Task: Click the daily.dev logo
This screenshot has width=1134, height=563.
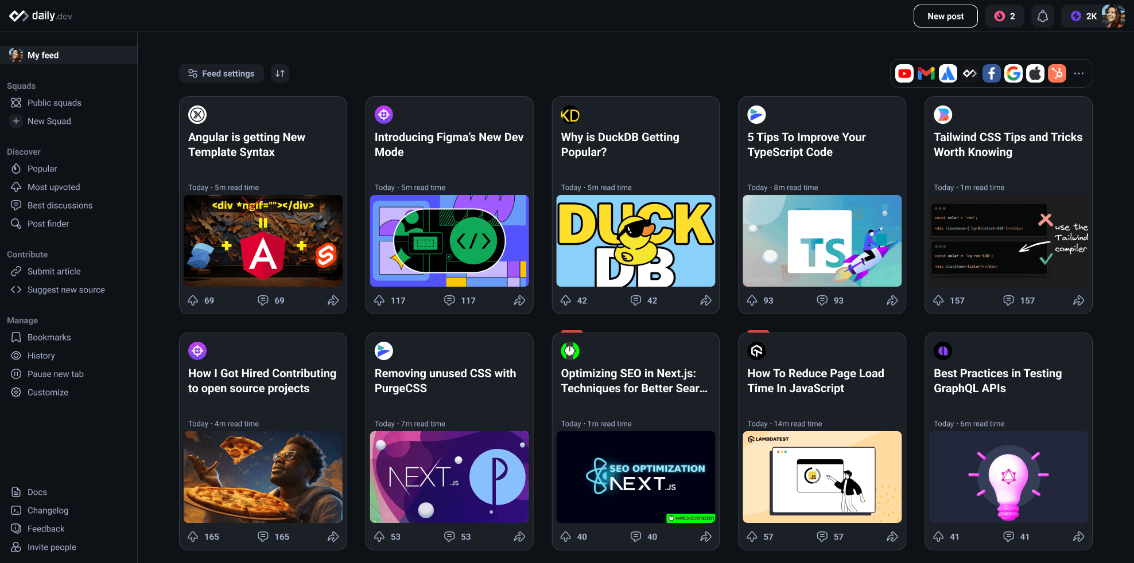Action: tap(39, 15)
